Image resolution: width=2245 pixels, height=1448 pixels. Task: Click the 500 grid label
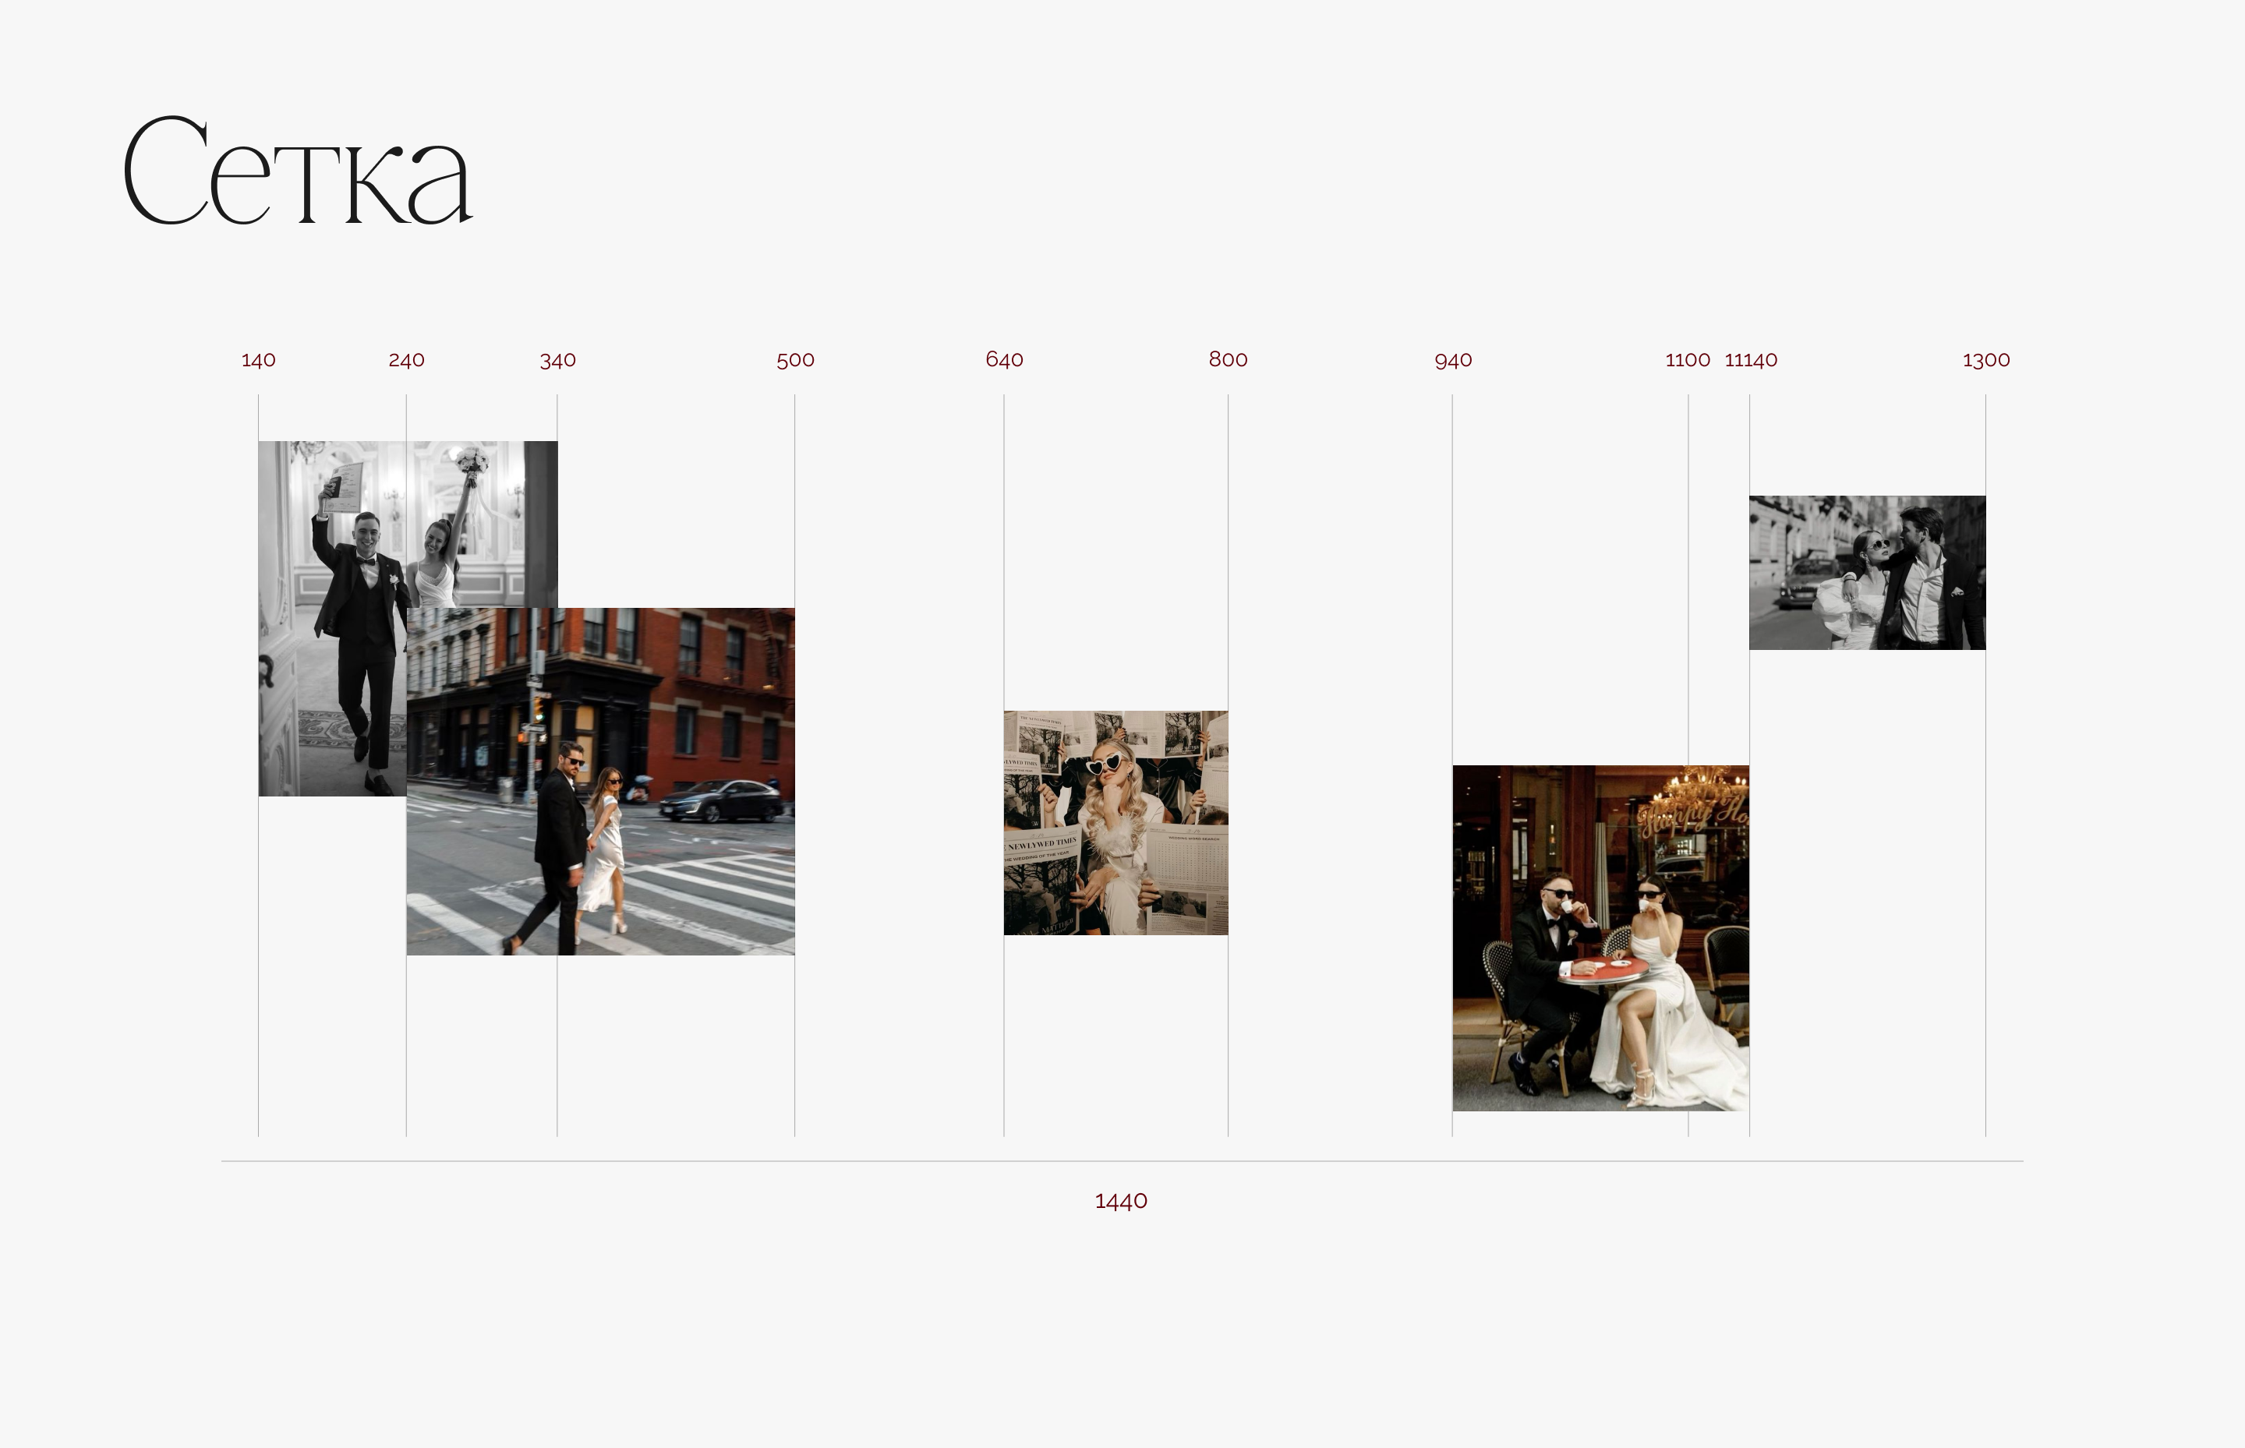(x=796, y=360)
